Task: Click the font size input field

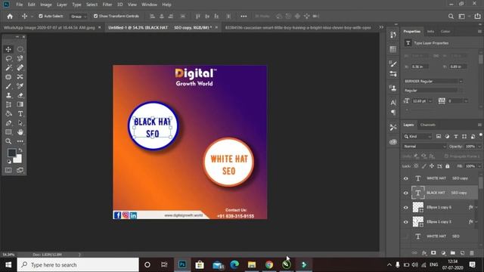Action: click(419, 101)
